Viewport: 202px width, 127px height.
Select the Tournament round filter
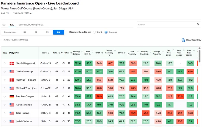click(x=10, y=32)
